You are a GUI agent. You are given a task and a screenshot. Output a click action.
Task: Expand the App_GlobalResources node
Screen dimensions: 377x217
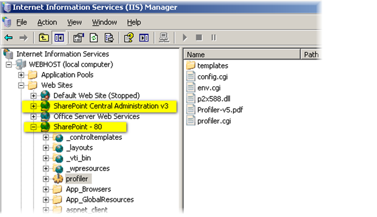[x=46, y=200]
